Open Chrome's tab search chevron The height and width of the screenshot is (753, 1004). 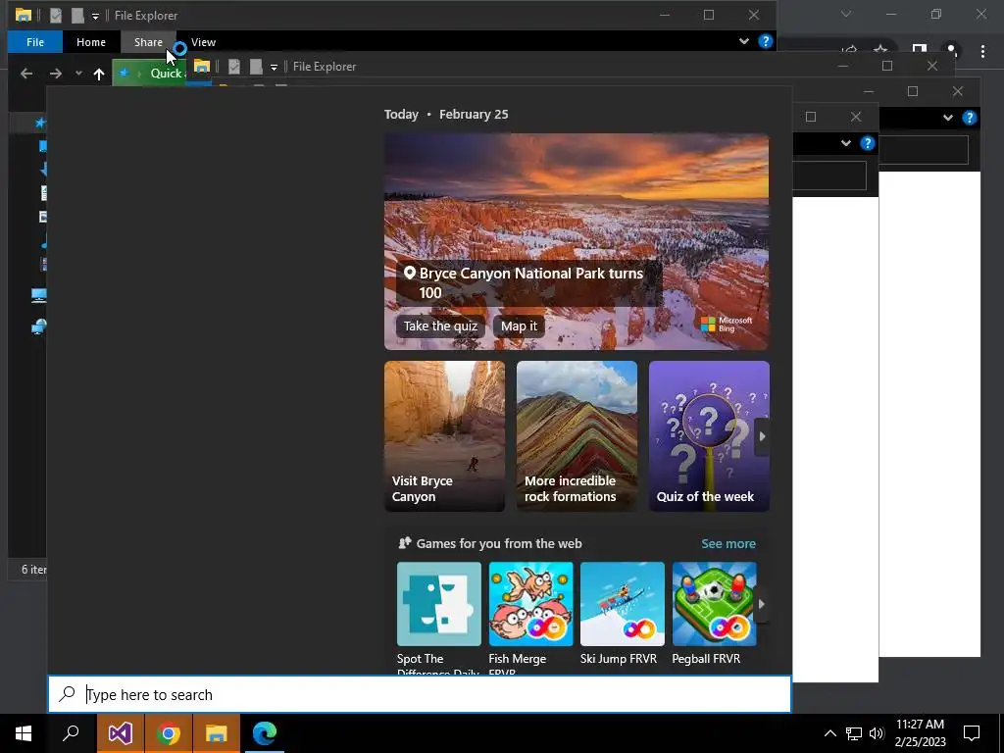pos(846,14)
